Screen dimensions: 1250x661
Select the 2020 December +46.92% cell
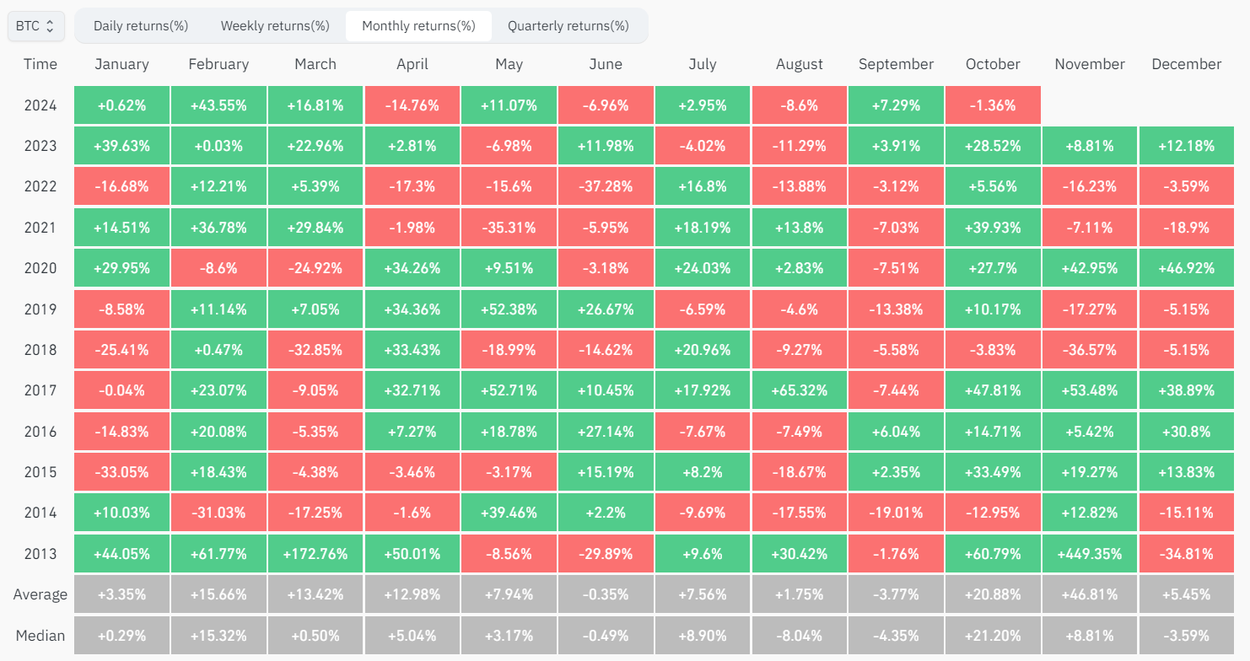pos(1187,268)
